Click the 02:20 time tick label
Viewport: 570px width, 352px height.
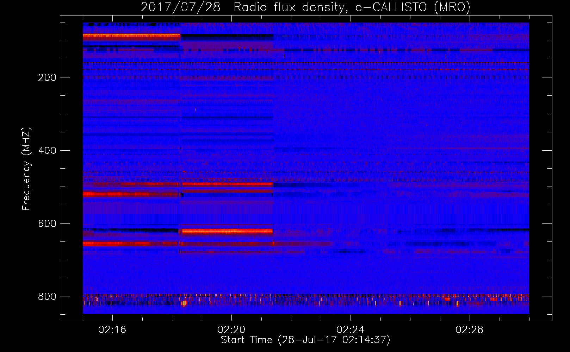pos(231,330)
